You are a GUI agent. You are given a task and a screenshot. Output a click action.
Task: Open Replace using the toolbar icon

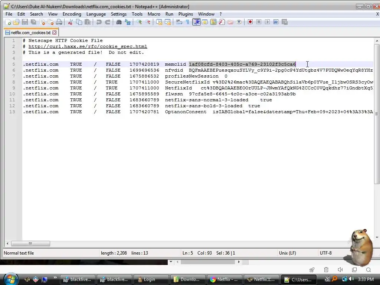pos(128,22)
